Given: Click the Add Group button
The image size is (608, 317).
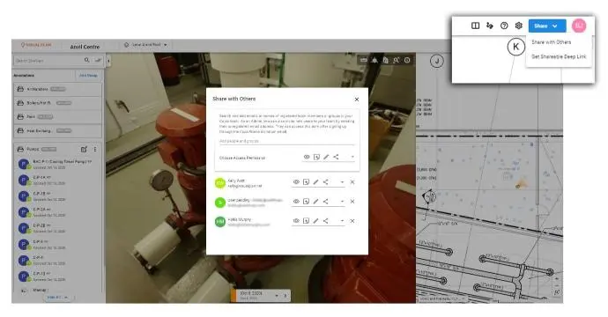Looking at the screenshot, I should pos(88,76).
